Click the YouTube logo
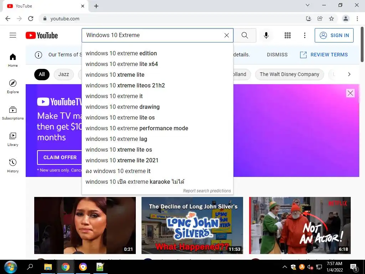 pos(42,35)
